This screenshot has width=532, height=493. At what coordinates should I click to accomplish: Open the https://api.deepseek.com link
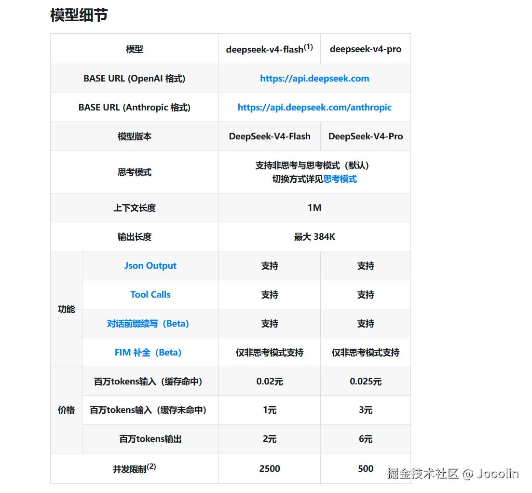(314, 78)
